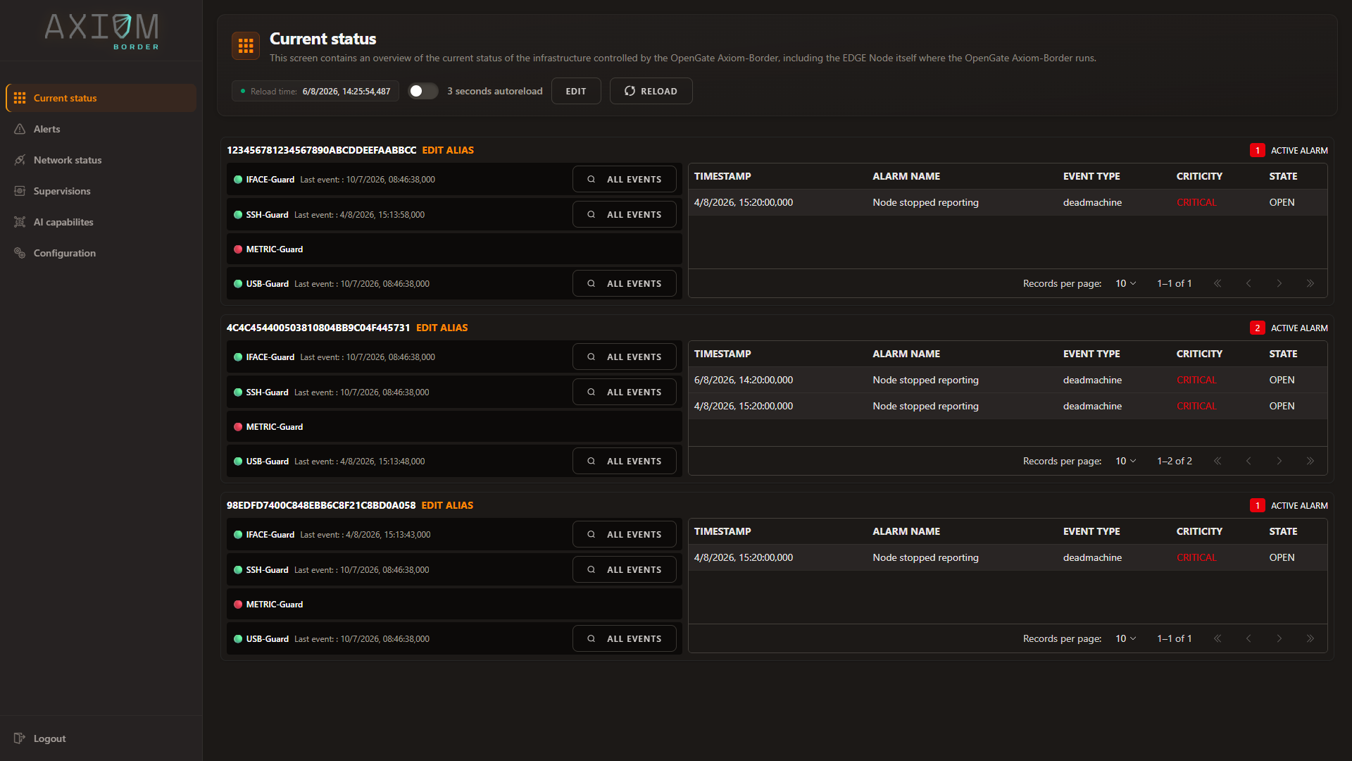1352x761 pixels.
Task: Open ALL EVENTS for SSH-Guard of node 4C4C4544
Action: (625, 392)
